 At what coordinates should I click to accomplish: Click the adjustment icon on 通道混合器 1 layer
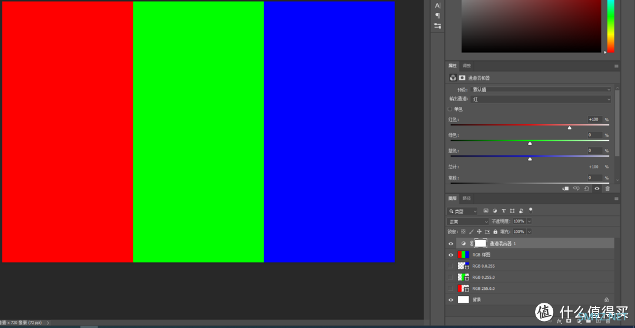(464, 244)
